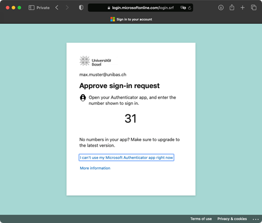
Task: Open Privacy & cookies link
Action: pyautogui.click(x=232, y=219)
